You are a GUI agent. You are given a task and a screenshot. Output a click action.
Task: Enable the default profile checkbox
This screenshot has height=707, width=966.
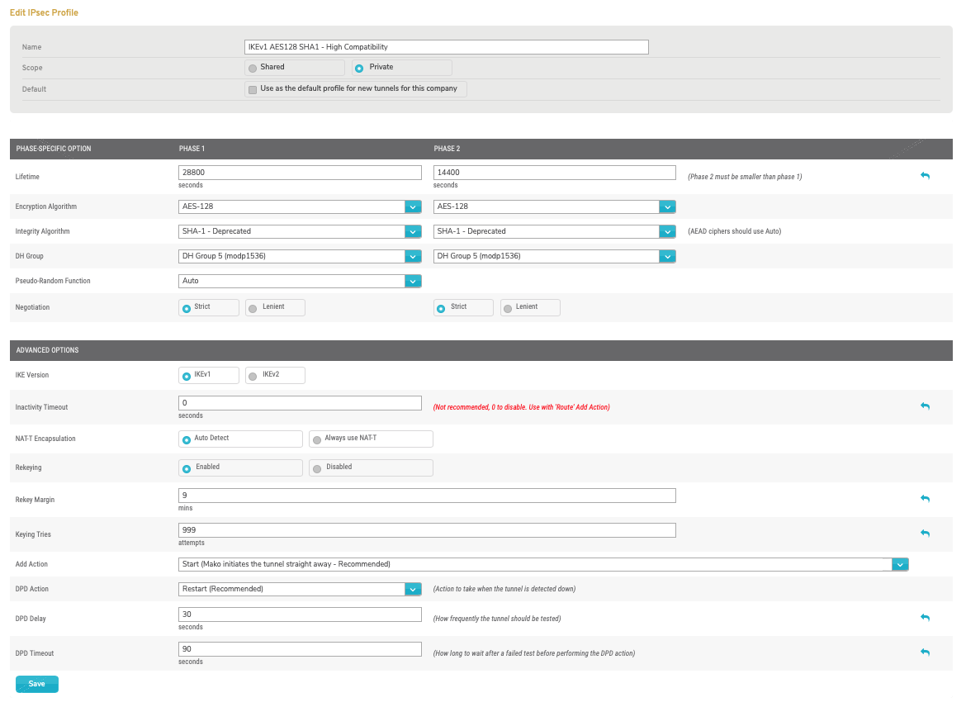[253, 89]
